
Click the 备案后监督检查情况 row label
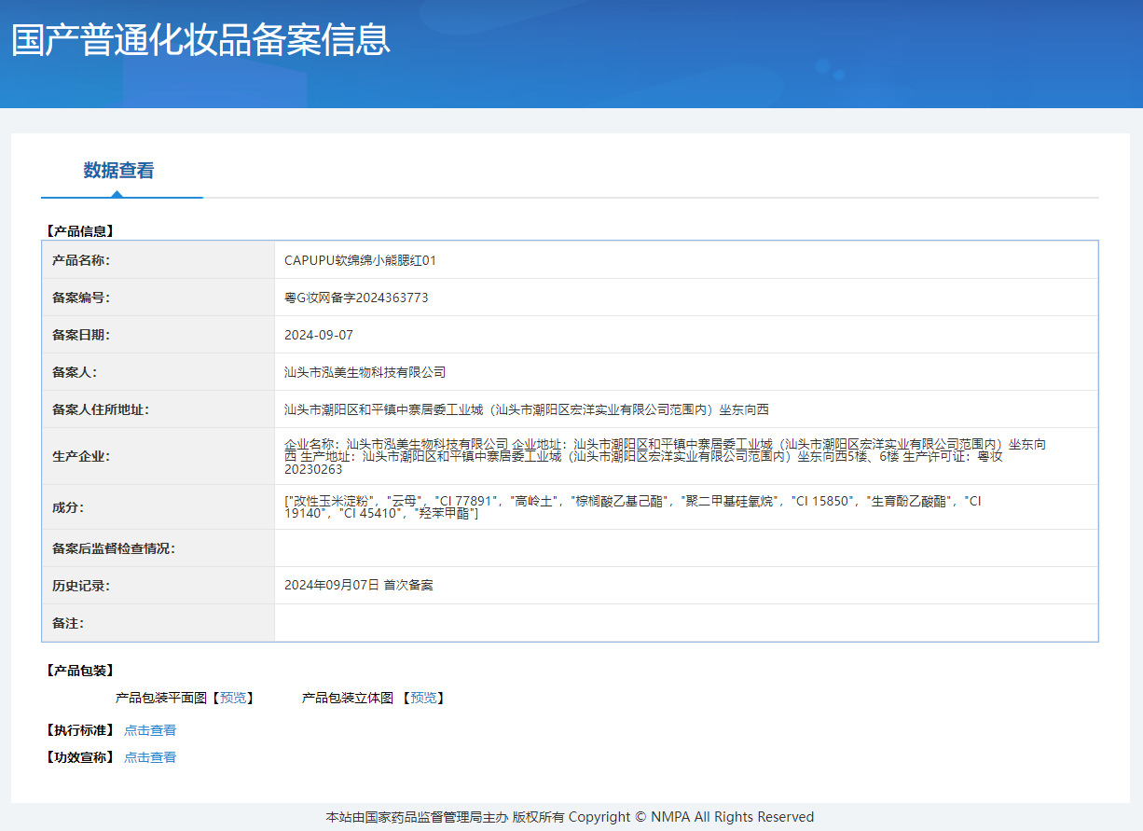click(114, 548)
